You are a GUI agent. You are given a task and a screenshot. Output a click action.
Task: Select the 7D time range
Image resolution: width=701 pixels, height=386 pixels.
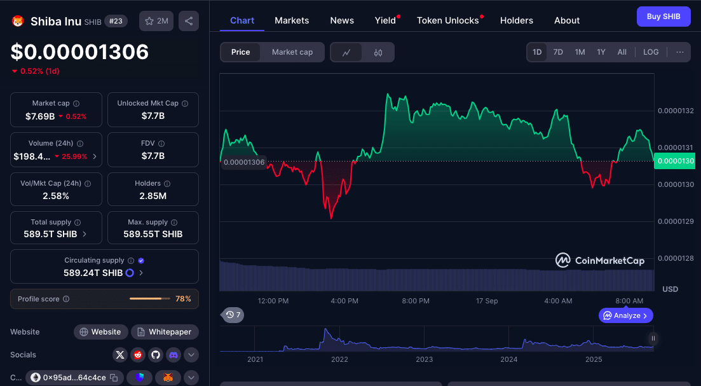[558, 52]
